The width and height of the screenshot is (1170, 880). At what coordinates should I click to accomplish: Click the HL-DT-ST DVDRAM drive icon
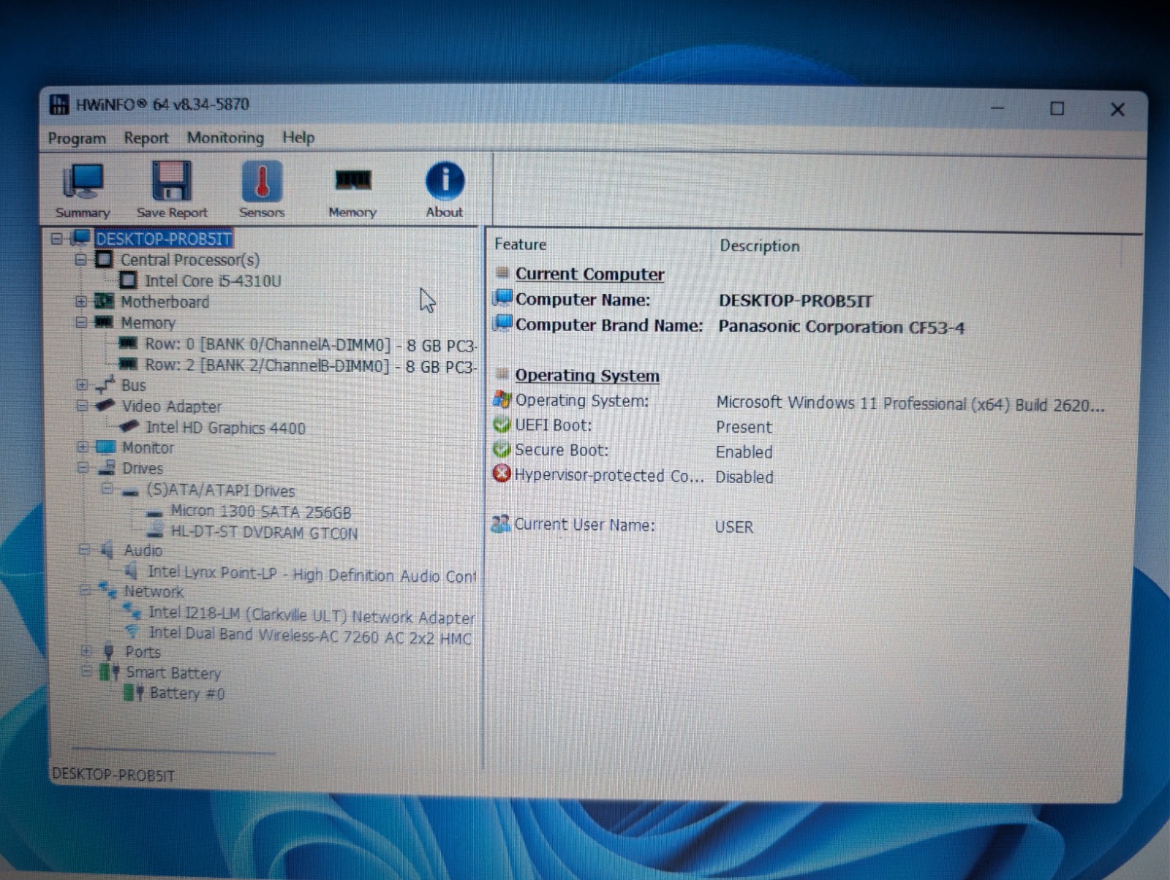154,531
